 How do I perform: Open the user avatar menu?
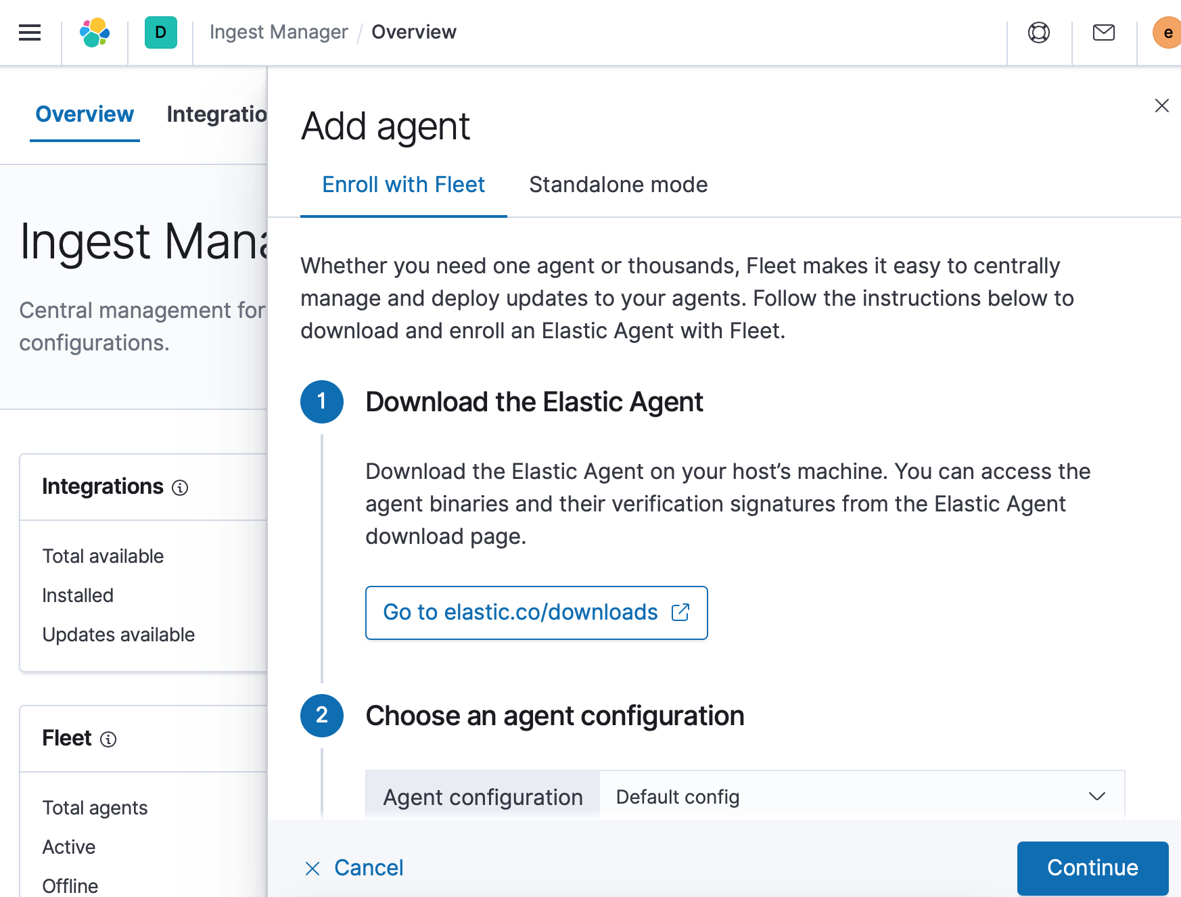click(1167, 32)
